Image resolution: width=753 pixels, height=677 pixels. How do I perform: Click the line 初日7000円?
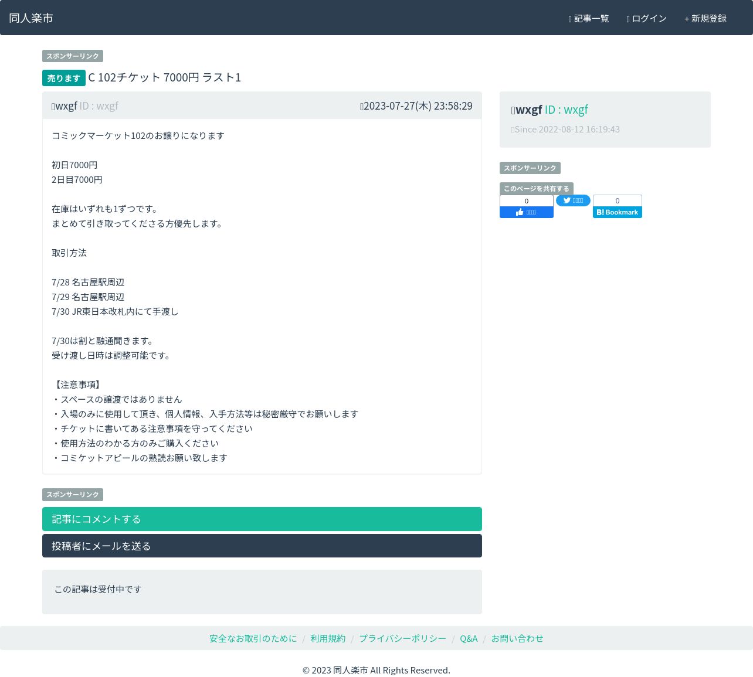[x=74, y=165]
